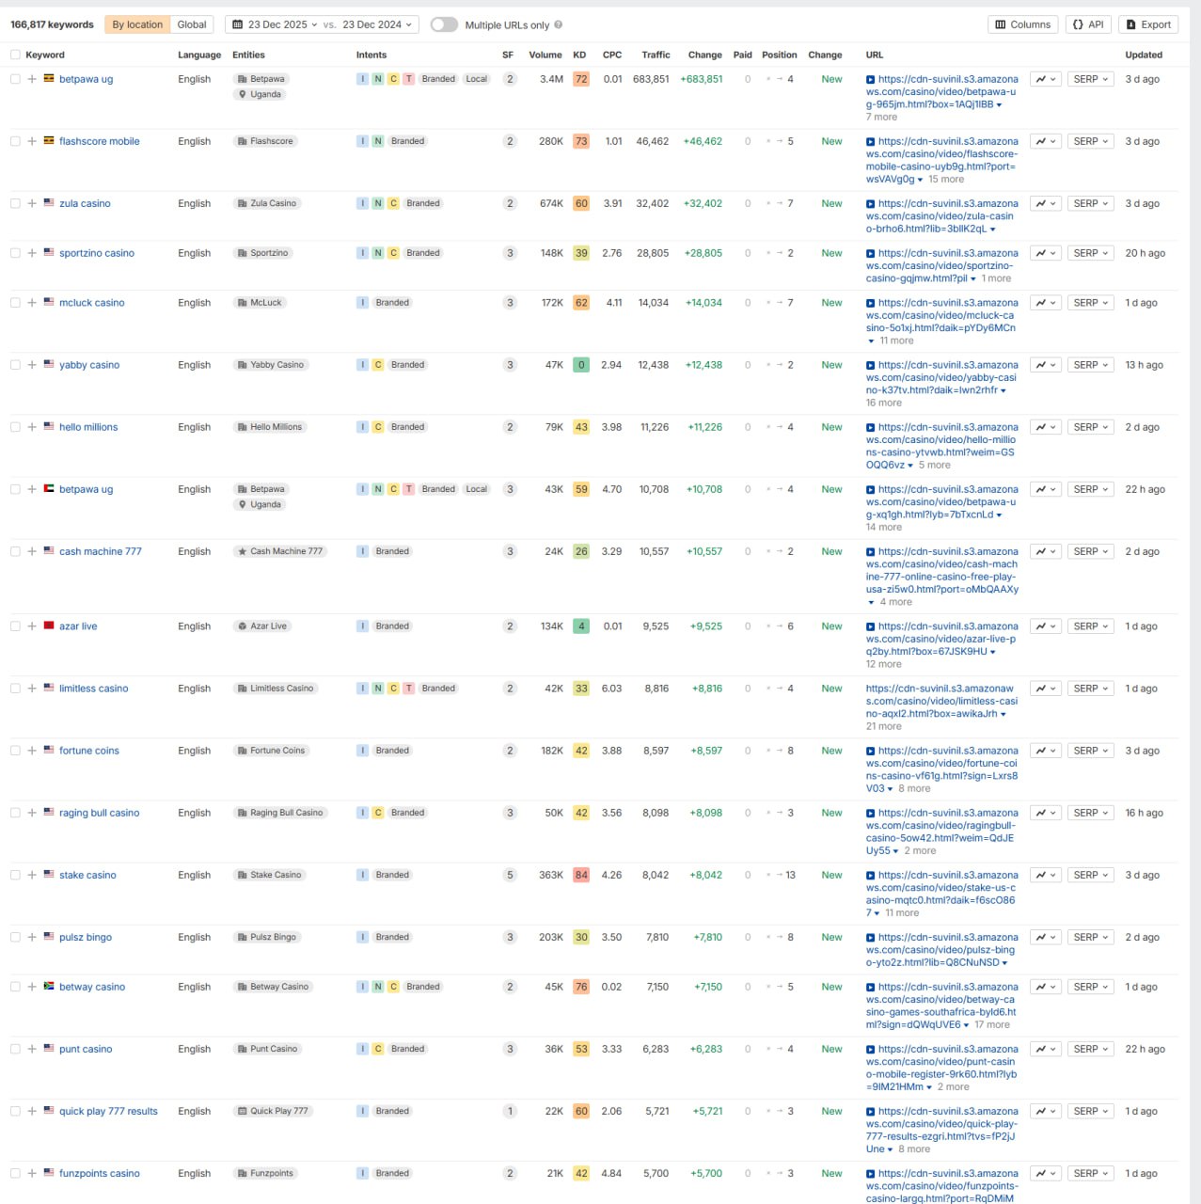This screenshot has width=1201, height=1204.
Task: Click the Export button
Action: pos(1149,24)
